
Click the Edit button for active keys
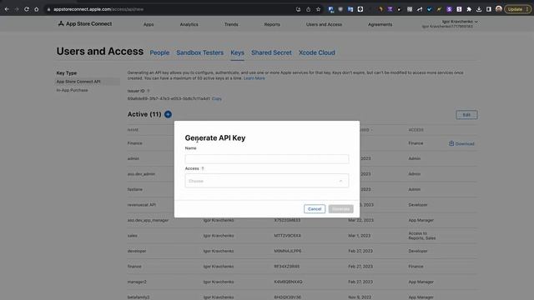pos(466,115)
